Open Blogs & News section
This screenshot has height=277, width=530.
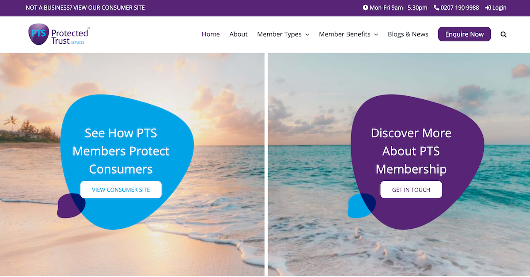click(x=408, y=34)
